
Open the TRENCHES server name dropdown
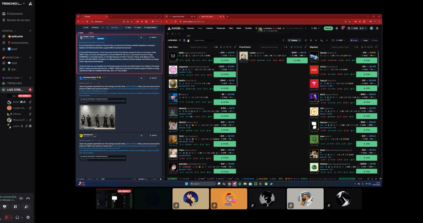[14, 3]
